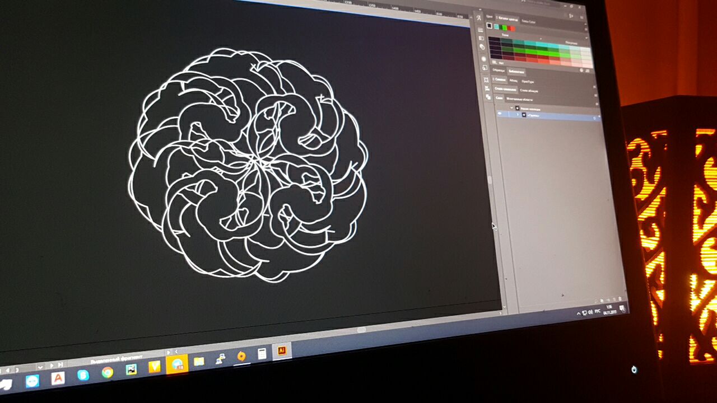Image resolution: width=717 pixels, height=403 pixels.
Task: Switch to the Монтажные области tab
Action: [x=520, y=99]
